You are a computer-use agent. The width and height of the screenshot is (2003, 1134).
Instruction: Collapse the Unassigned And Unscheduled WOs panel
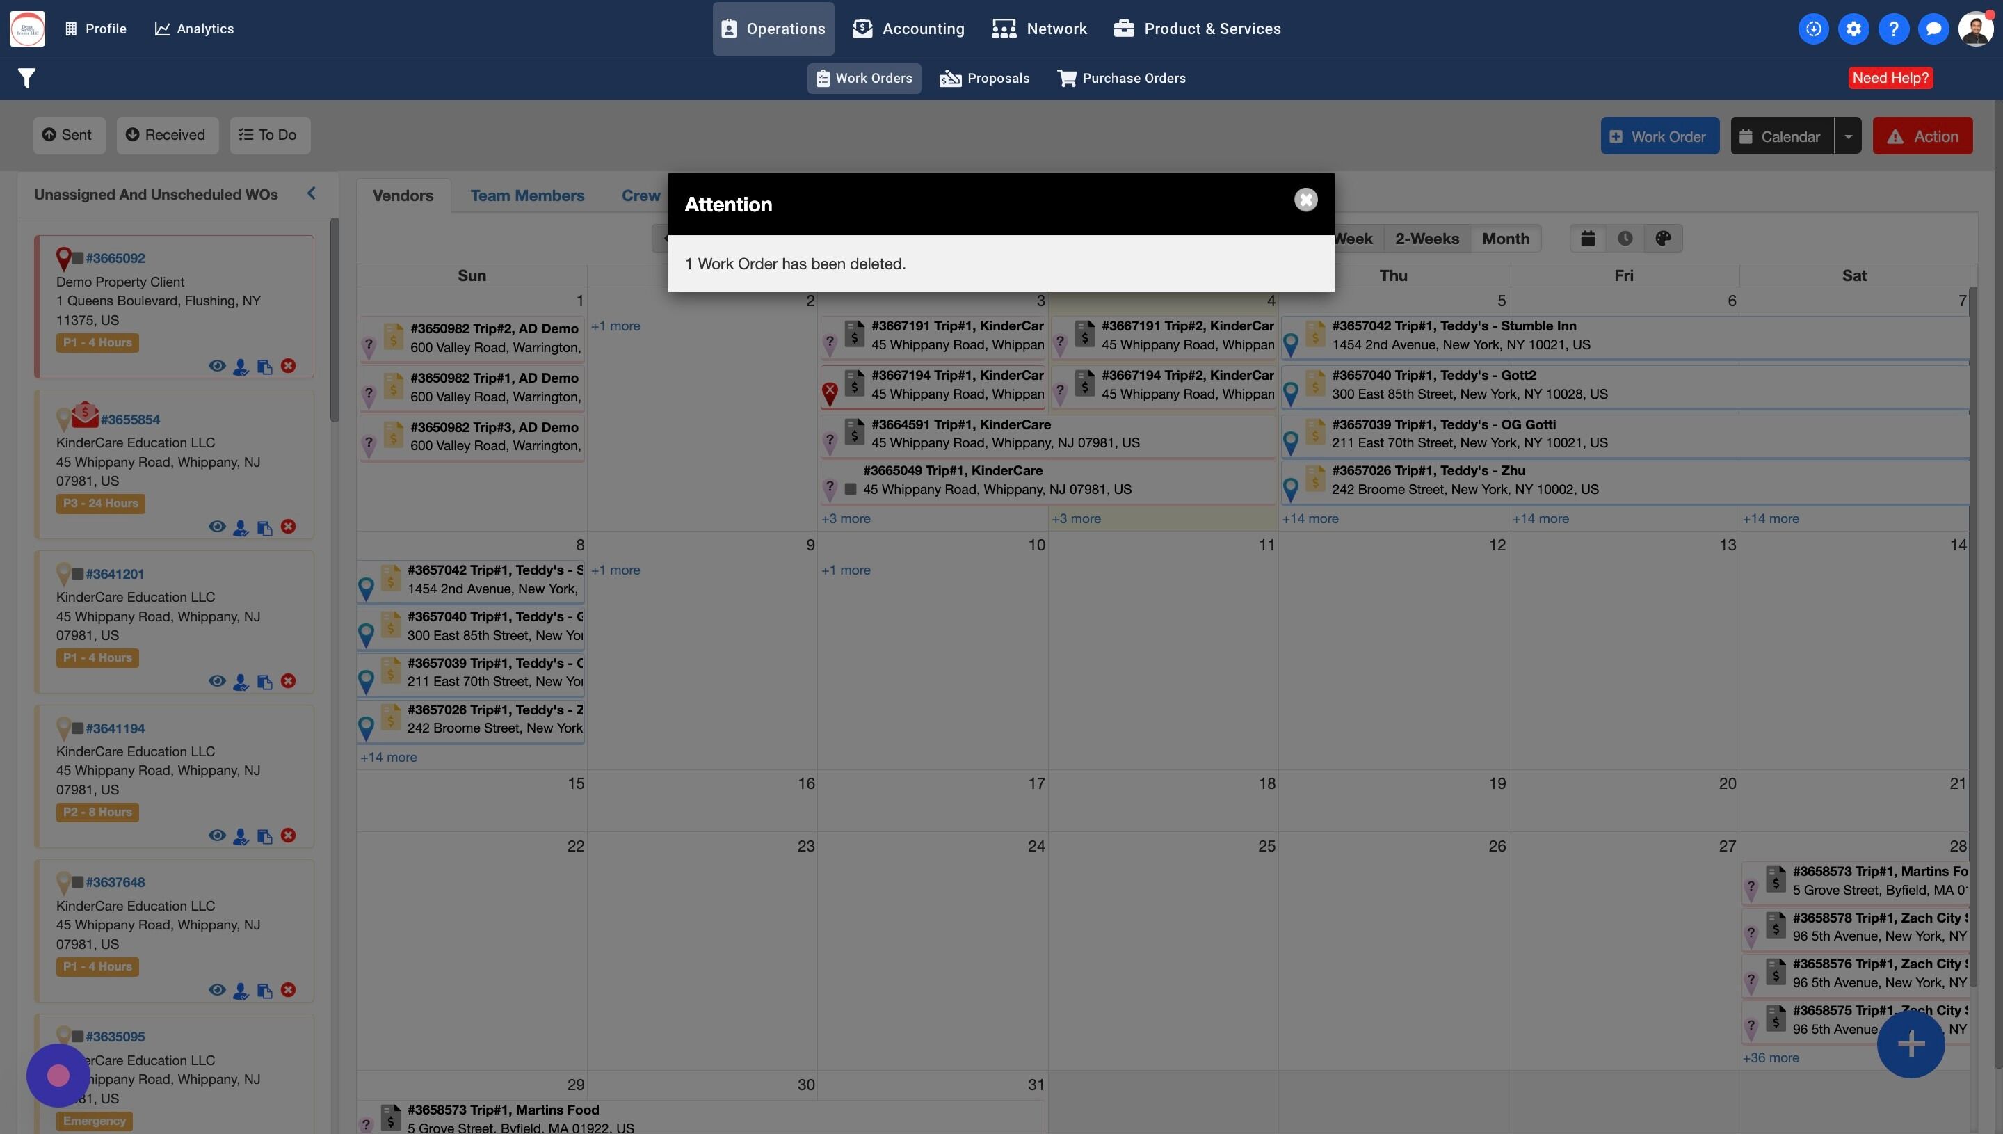[x=312, y=193]
